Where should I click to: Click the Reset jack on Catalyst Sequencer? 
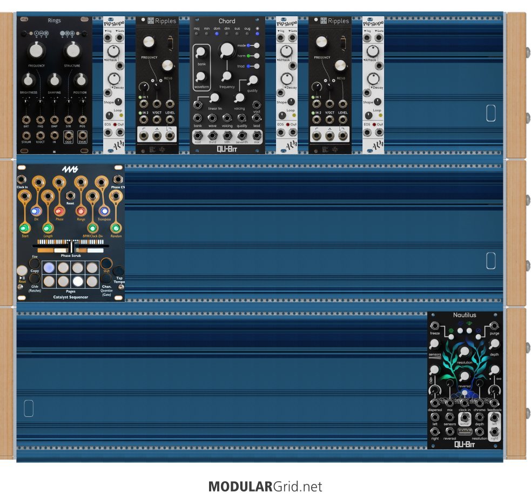[x=70, y=196]
